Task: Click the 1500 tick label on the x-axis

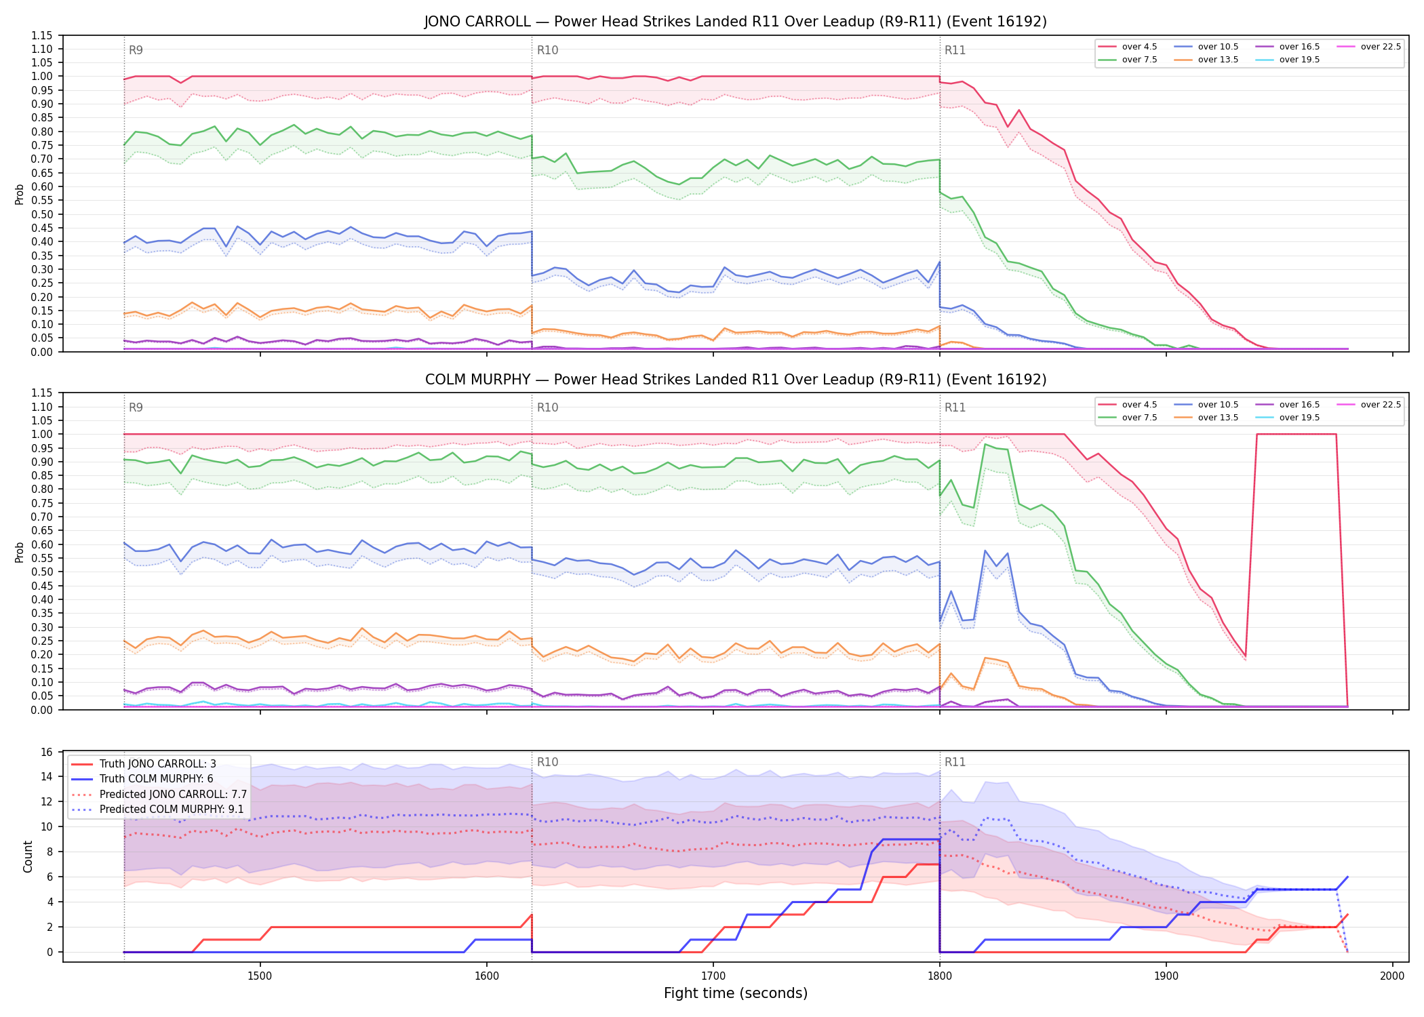Action: coord(260,976)
